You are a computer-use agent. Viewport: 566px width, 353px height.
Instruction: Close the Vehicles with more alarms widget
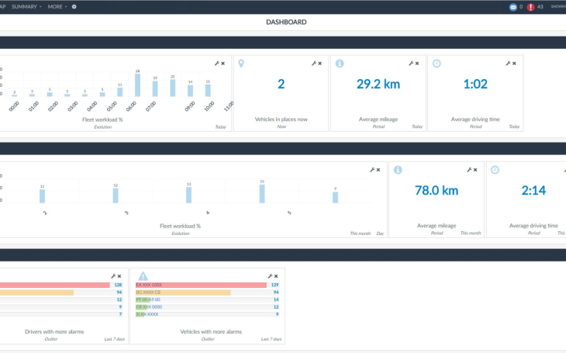[275, 276]
